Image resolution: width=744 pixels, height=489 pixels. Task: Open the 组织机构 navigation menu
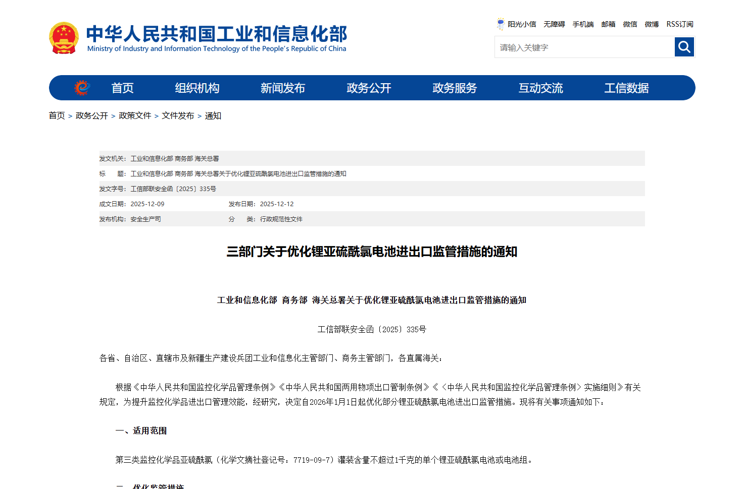197,88
